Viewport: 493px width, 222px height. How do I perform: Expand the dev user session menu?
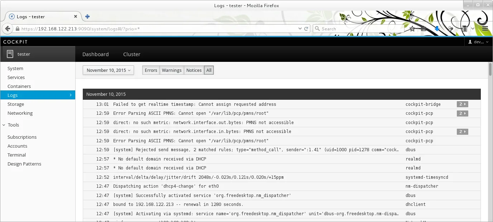coord(479,41)
